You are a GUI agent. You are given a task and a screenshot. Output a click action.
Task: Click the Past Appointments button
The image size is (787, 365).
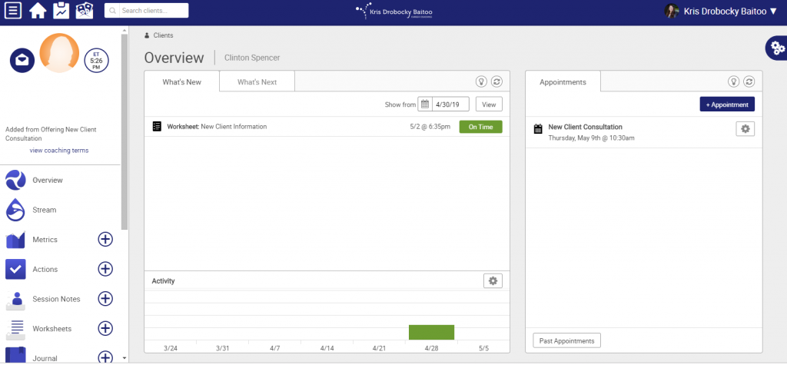(x=566, y=341)
